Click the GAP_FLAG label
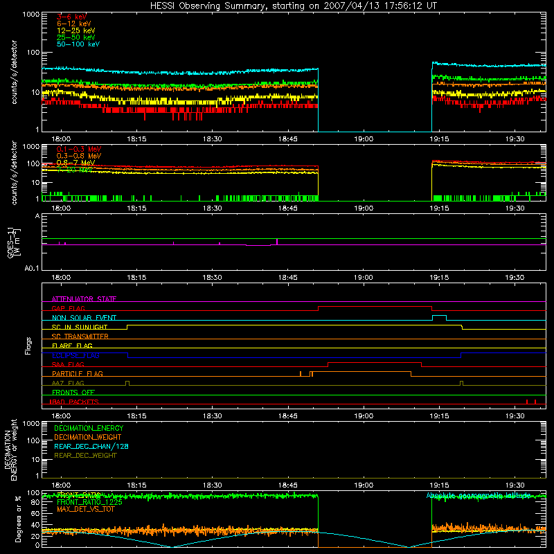 click(x=68, y=308)
